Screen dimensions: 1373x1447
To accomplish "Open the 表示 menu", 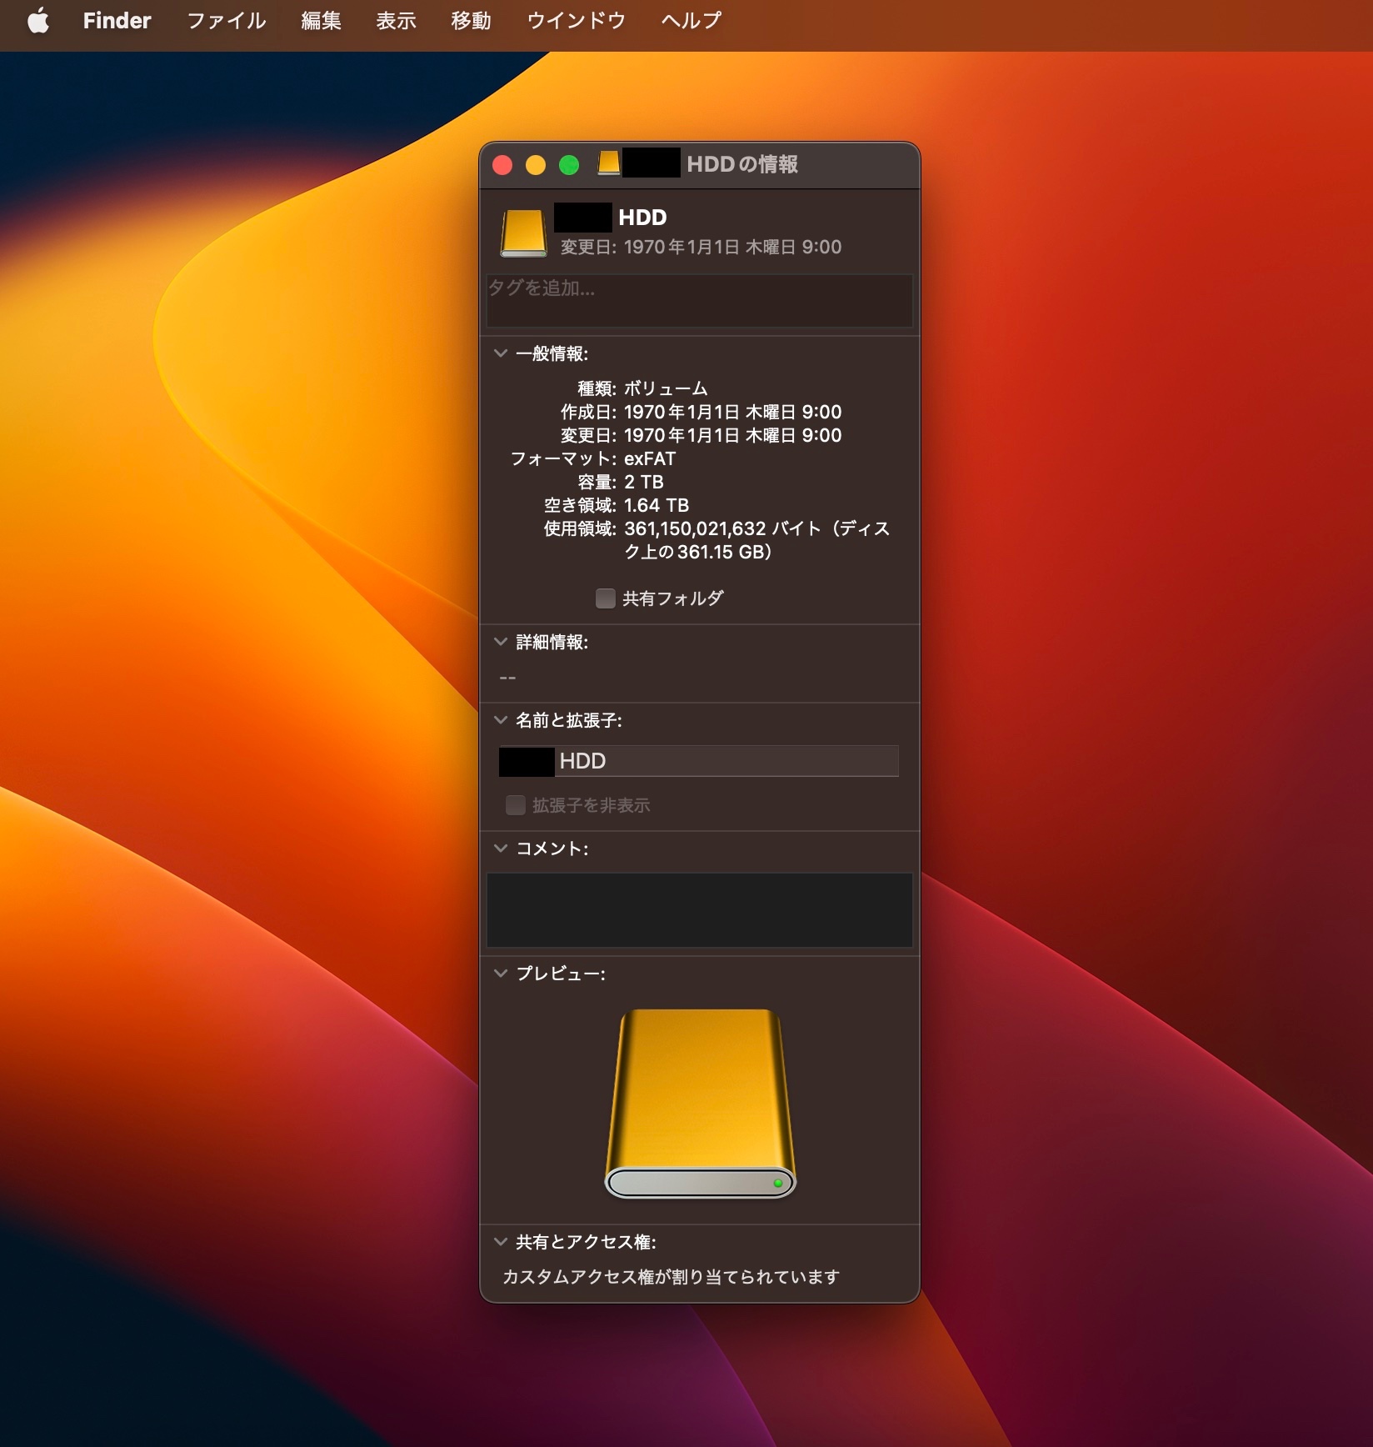I will tap(396, 21).
